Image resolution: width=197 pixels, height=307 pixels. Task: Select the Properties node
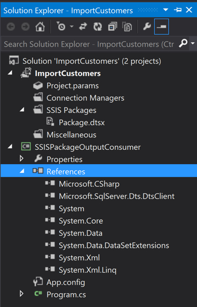(65, 159)
